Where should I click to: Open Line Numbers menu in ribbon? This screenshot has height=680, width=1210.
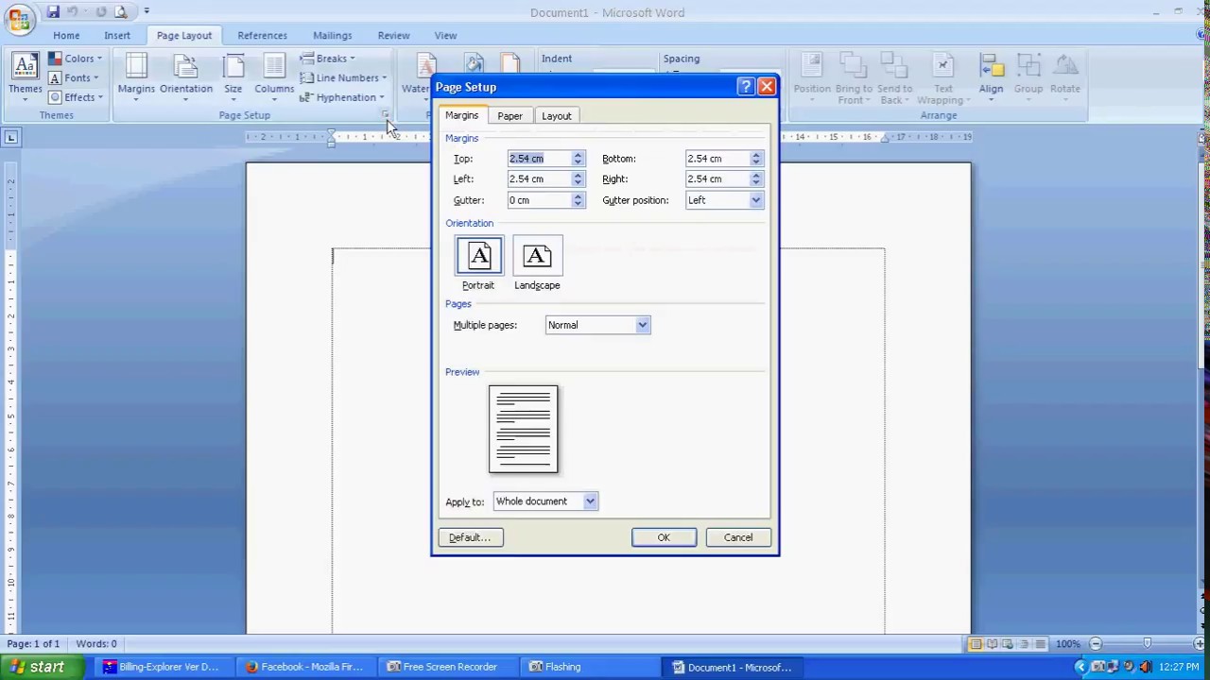point(343,77)
